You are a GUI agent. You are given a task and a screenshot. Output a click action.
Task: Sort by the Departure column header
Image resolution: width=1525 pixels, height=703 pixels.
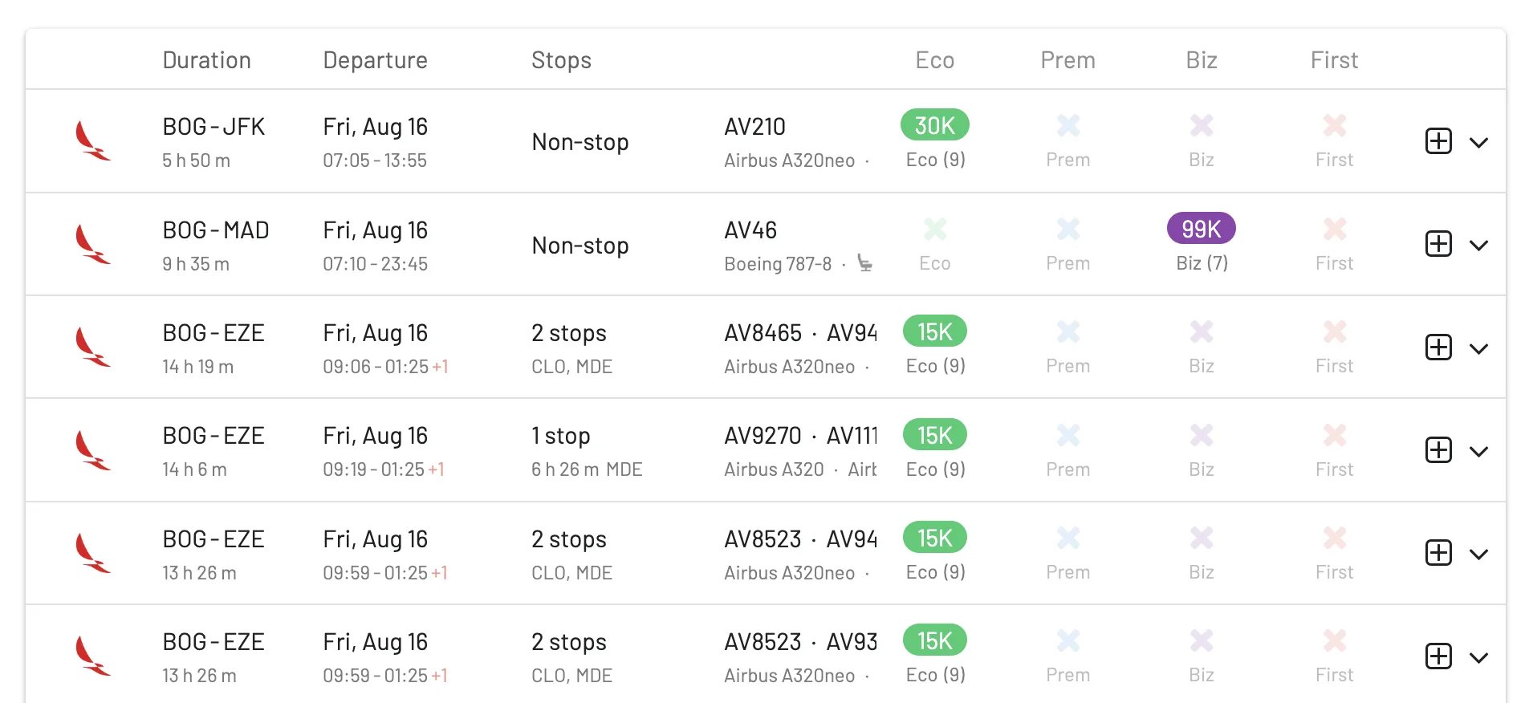(x=375, y=60)
